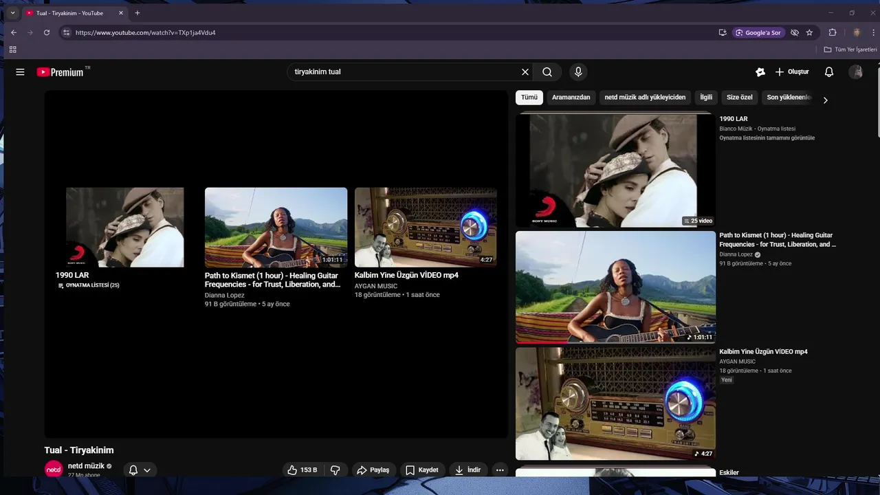Viewport: 880px width, 495px height.
Task: Open sidebar title 1990 LAR
Action: pos(734,119)
